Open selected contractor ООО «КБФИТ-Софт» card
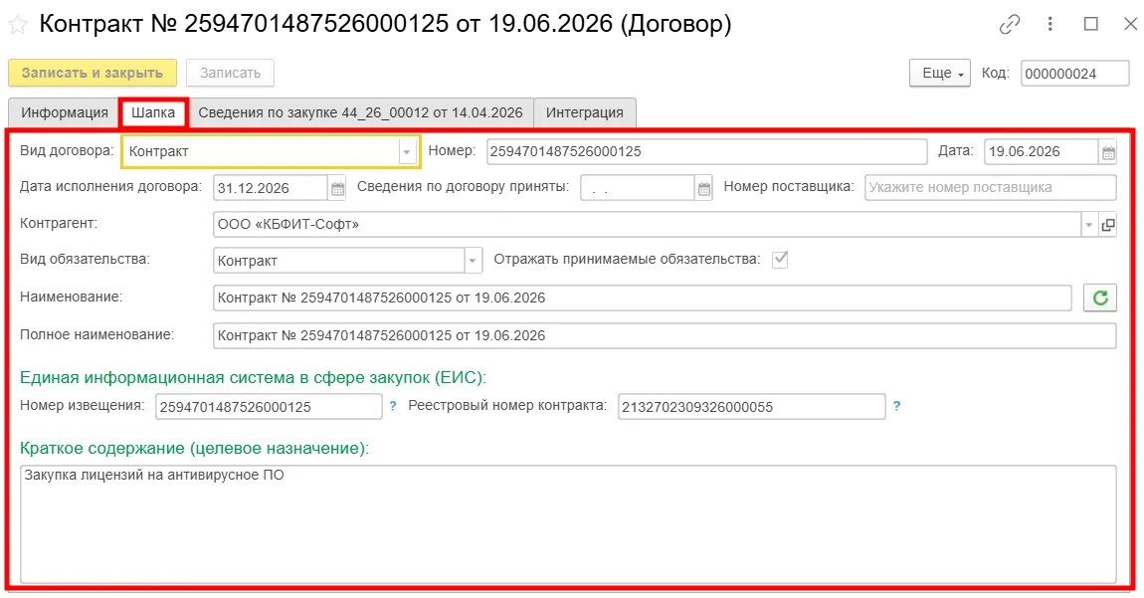Screen dimensions: 1144x598 [x=1107, y=225]
